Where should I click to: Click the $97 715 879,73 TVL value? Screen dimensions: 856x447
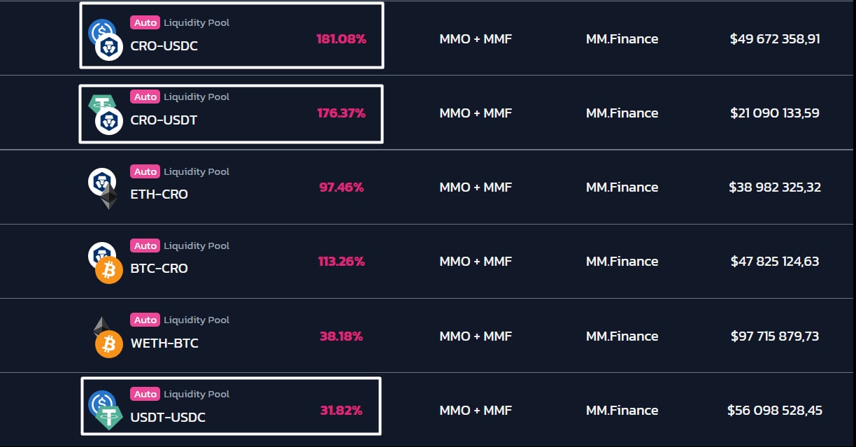pyautogui.click(x=775, y=336)
